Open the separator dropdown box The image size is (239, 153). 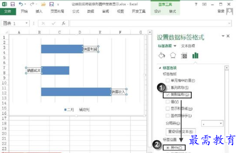point(212,123)
